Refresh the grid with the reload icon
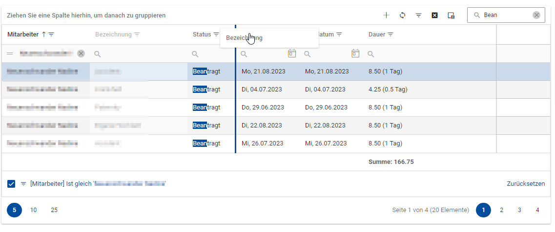 [402, 15]
